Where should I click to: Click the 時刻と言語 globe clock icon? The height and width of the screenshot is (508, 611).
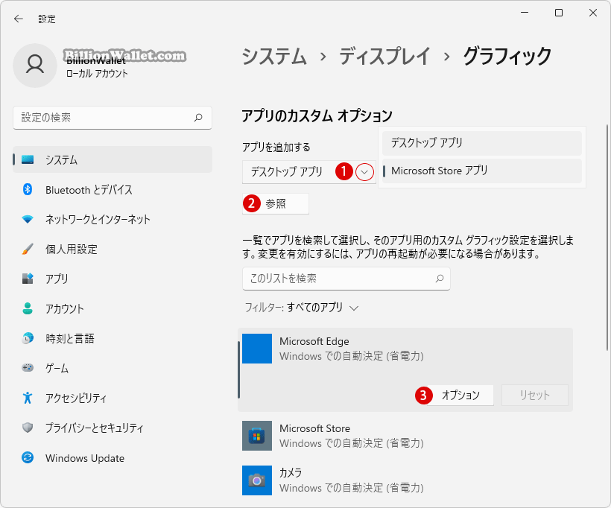[28, 338]
